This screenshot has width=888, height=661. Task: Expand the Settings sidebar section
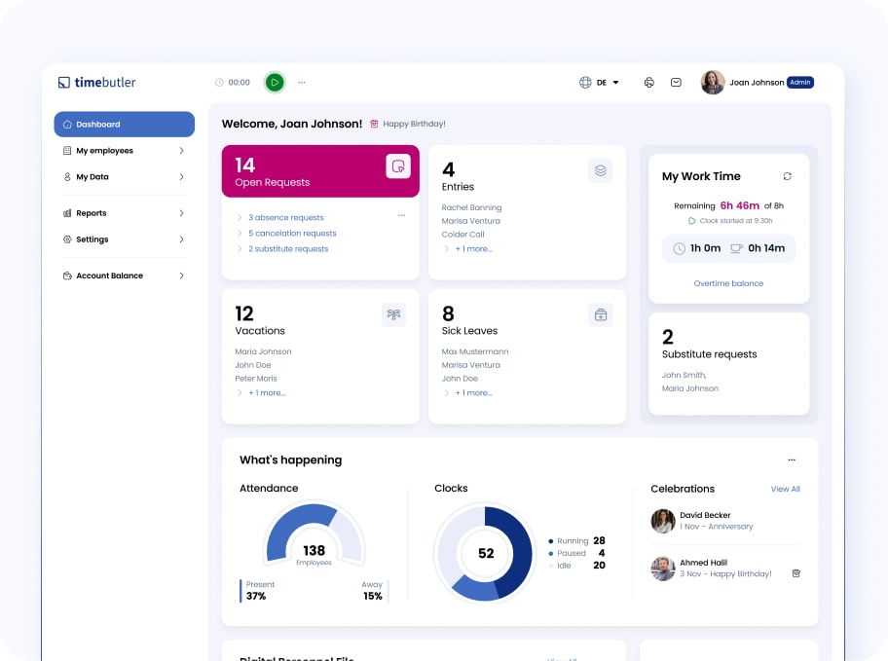124,239
